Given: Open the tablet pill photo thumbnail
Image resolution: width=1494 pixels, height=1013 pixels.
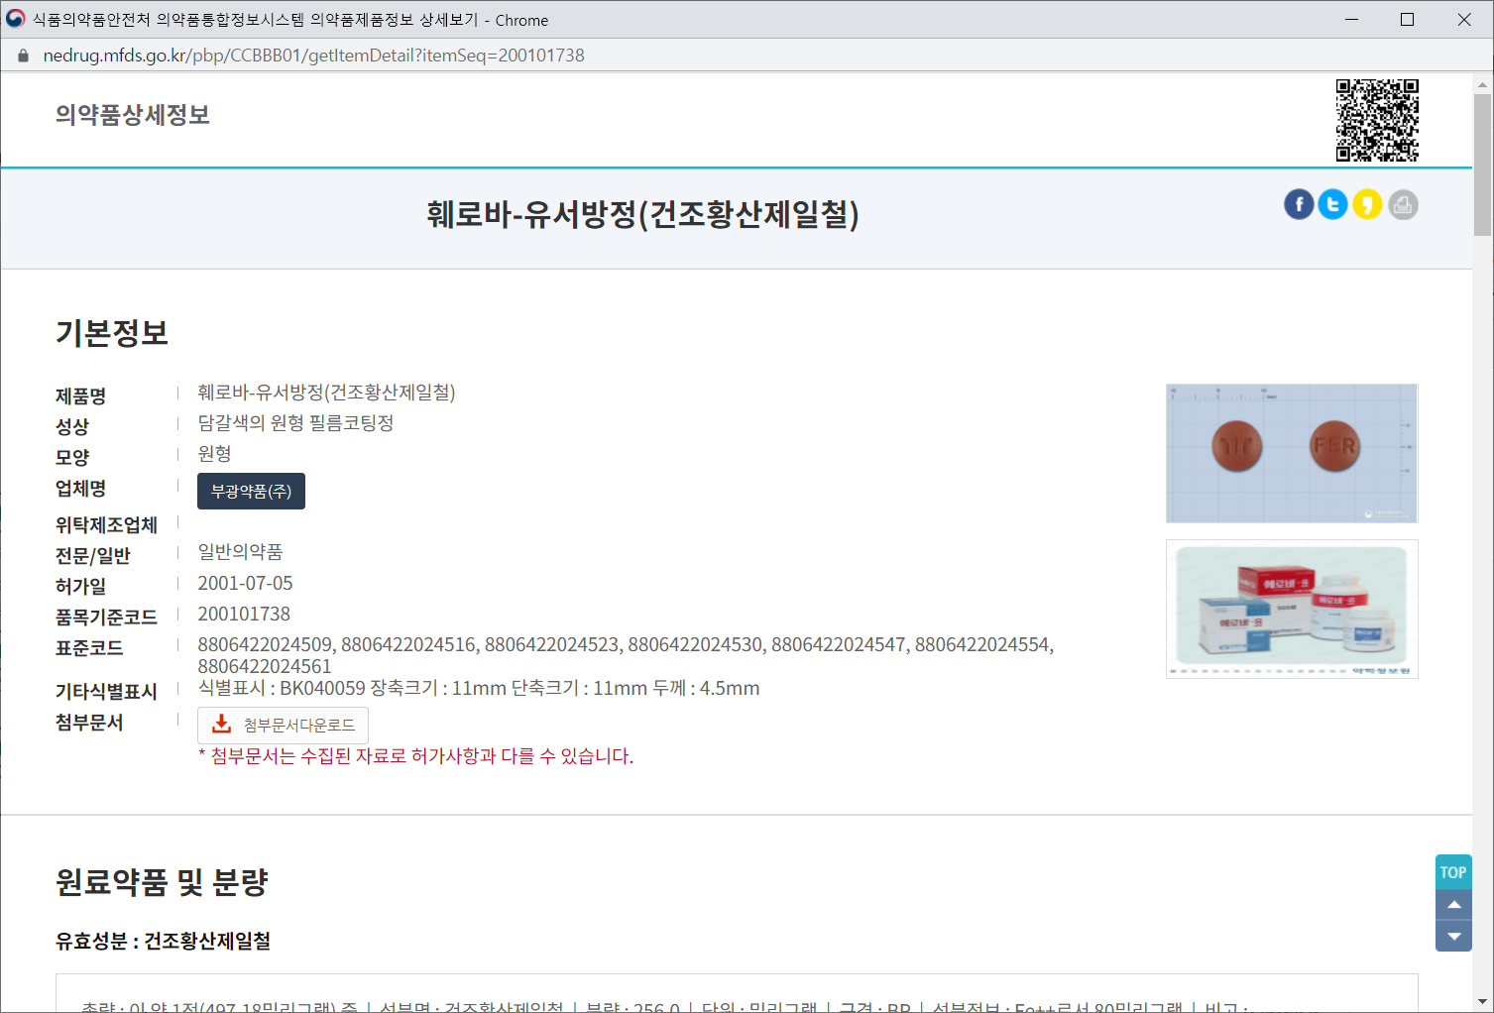Looking at the screenshot, I should 1292,453.
